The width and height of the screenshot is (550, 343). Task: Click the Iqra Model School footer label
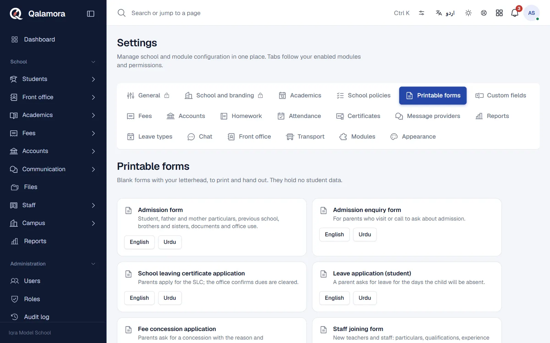(30, 333)
